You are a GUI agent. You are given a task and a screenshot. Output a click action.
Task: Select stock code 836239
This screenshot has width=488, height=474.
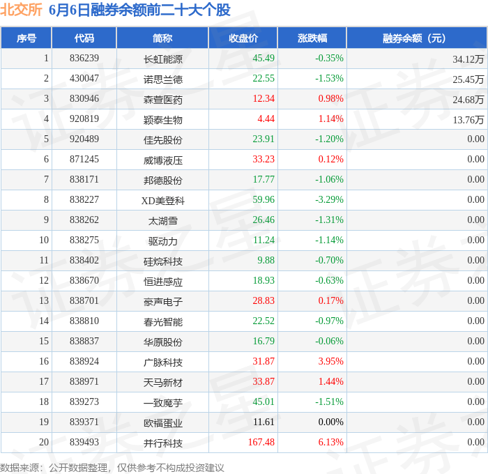point(84,58)
